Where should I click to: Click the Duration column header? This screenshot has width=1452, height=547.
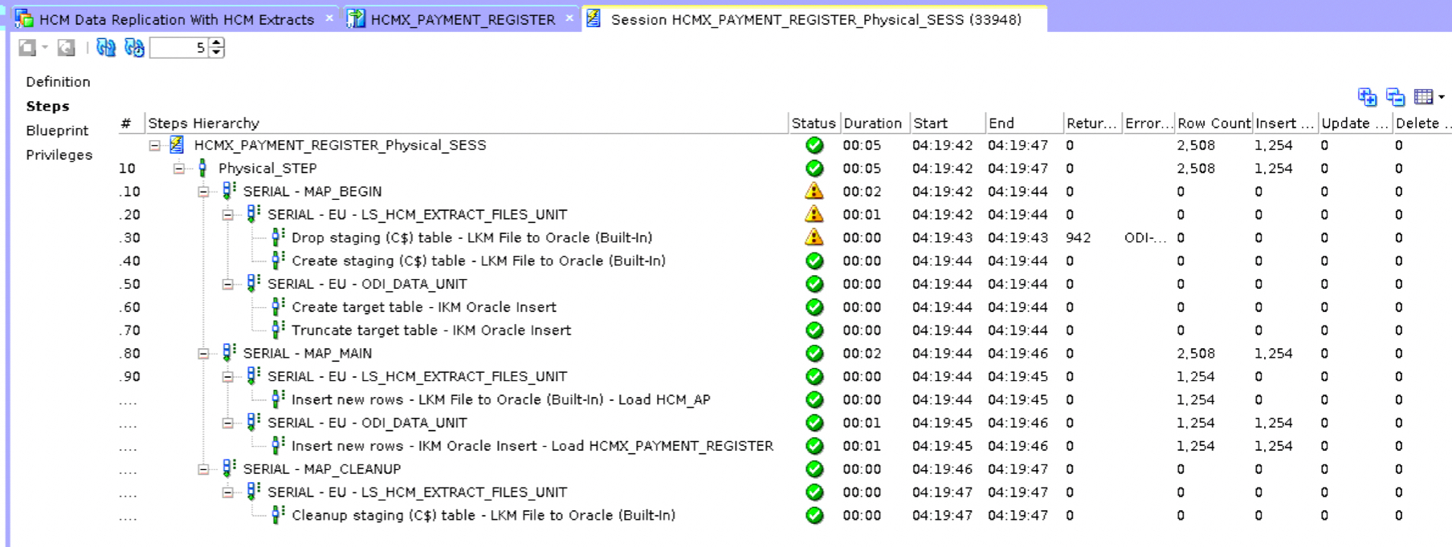[x=874, y=123]
